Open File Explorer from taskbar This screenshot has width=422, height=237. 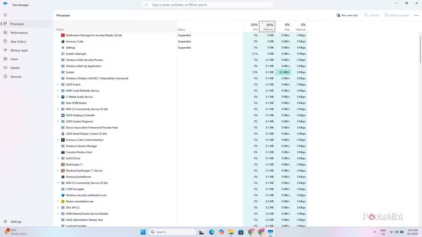point(231,232)
